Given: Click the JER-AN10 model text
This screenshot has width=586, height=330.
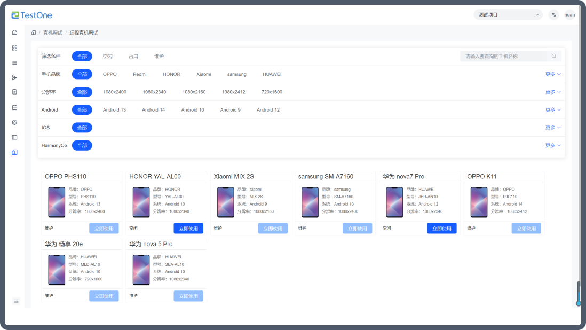Looking at the screenshot, I should 428,197.
